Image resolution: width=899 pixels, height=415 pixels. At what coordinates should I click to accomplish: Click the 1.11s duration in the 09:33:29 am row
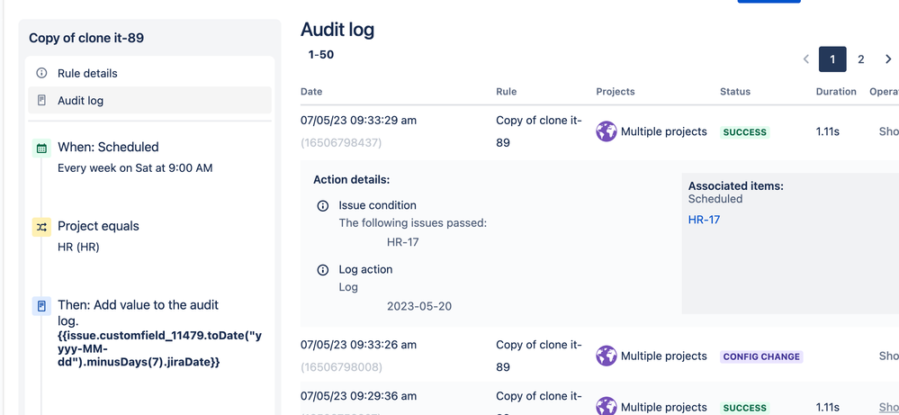coord(827,131)
